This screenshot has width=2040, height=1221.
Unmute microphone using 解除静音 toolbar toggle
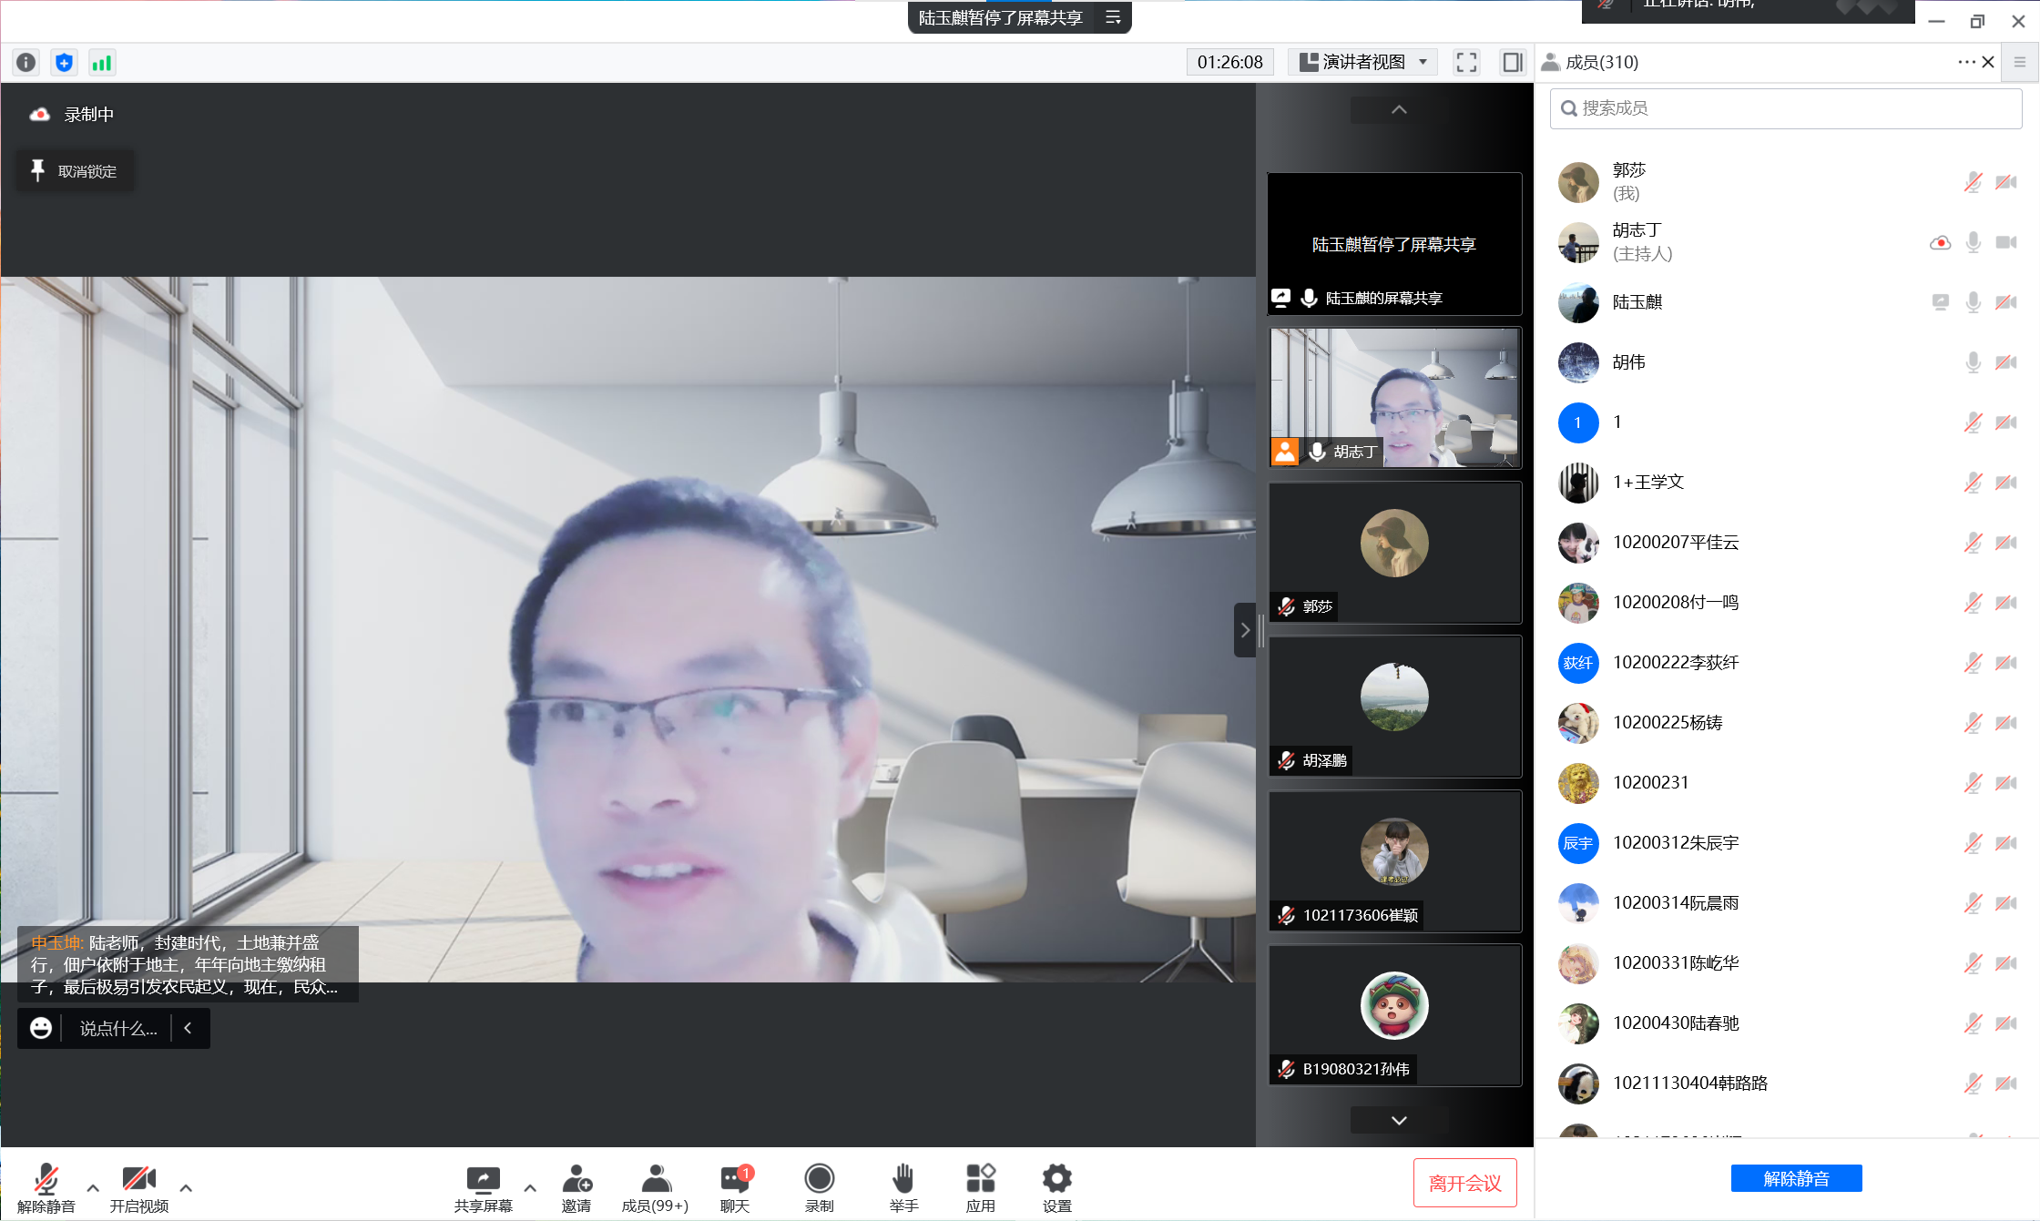(x=46, y=1186)
